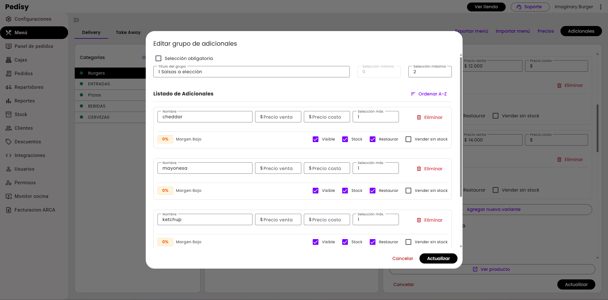Click the delete trash icon for cheddar

[419, 117]
